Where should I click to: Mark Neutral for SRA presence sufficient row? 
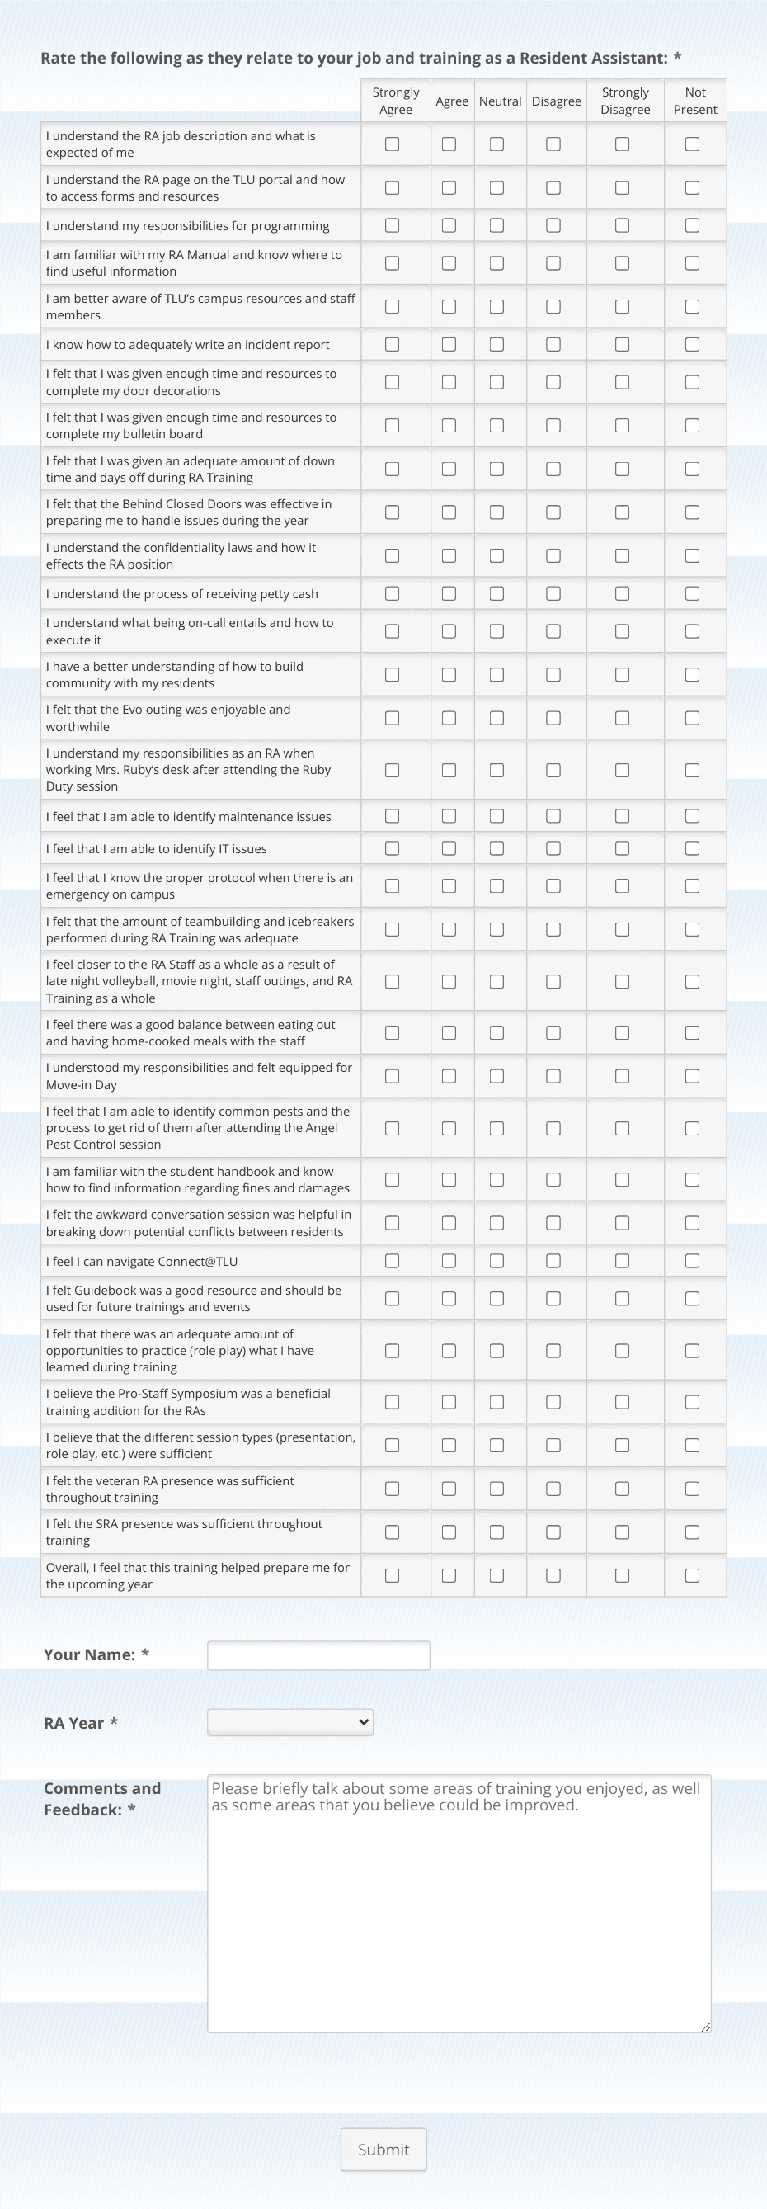pyautogui.click(x=496, y=1532)
